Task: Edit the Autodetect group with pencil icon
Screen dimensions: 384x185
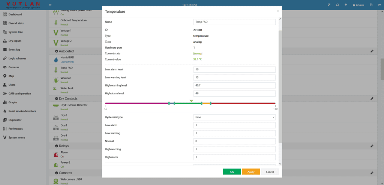Action: (372, 51)
